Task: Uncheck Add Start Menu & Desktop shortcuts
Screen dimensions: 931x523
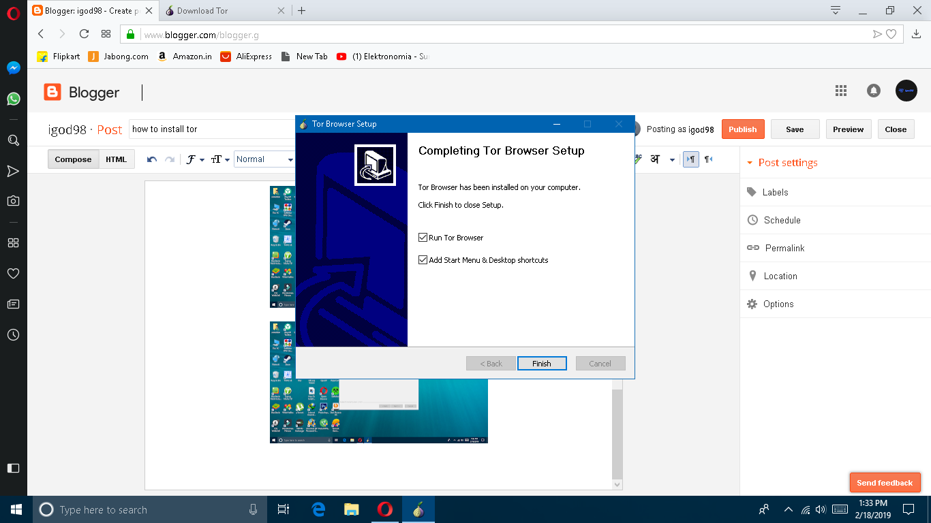Action: pyautogui.click(x=423, y=259)
